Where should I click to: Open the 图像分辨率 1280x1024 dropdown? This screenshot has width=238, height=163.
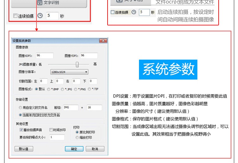[69, 72]
